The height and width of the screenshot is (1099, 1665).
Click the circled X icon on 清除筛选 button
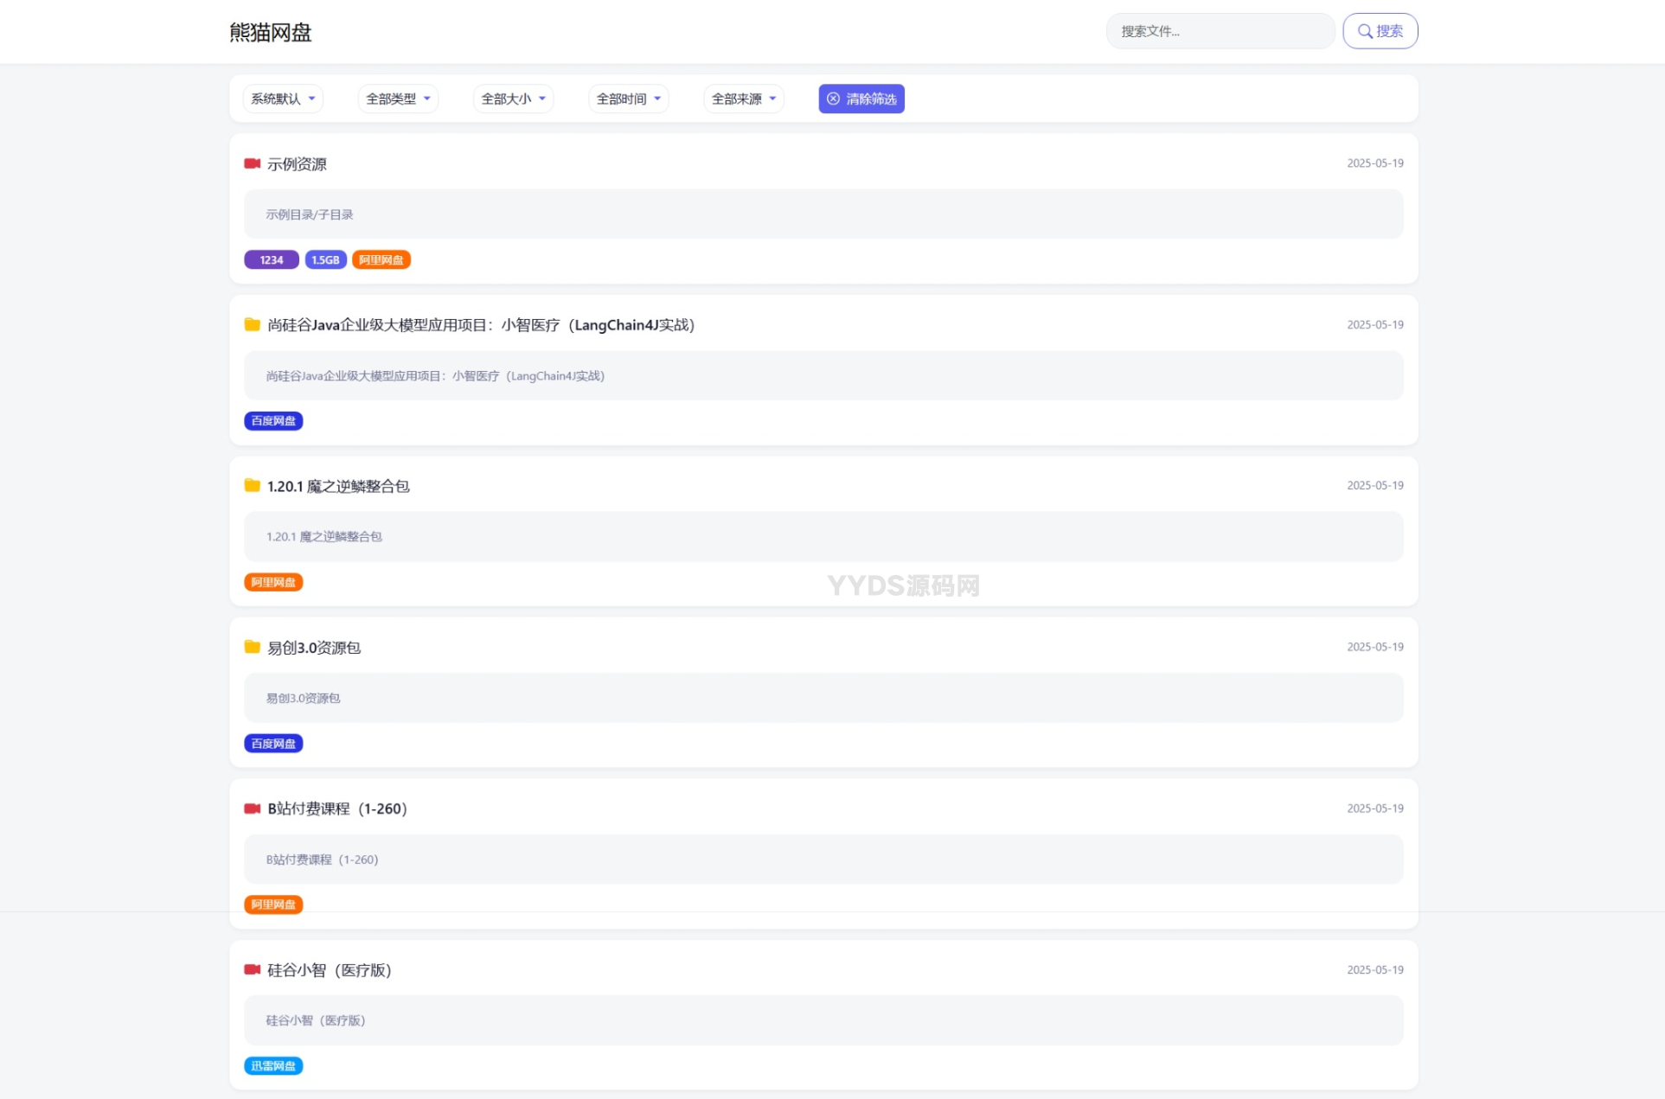[833, 99]
